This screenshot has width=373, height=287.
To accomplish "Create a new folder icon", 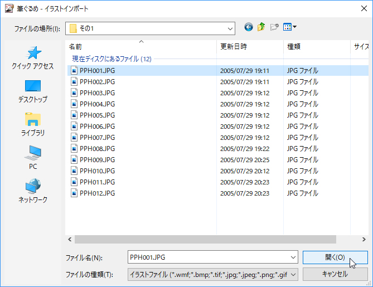I will tap(274, 27).
